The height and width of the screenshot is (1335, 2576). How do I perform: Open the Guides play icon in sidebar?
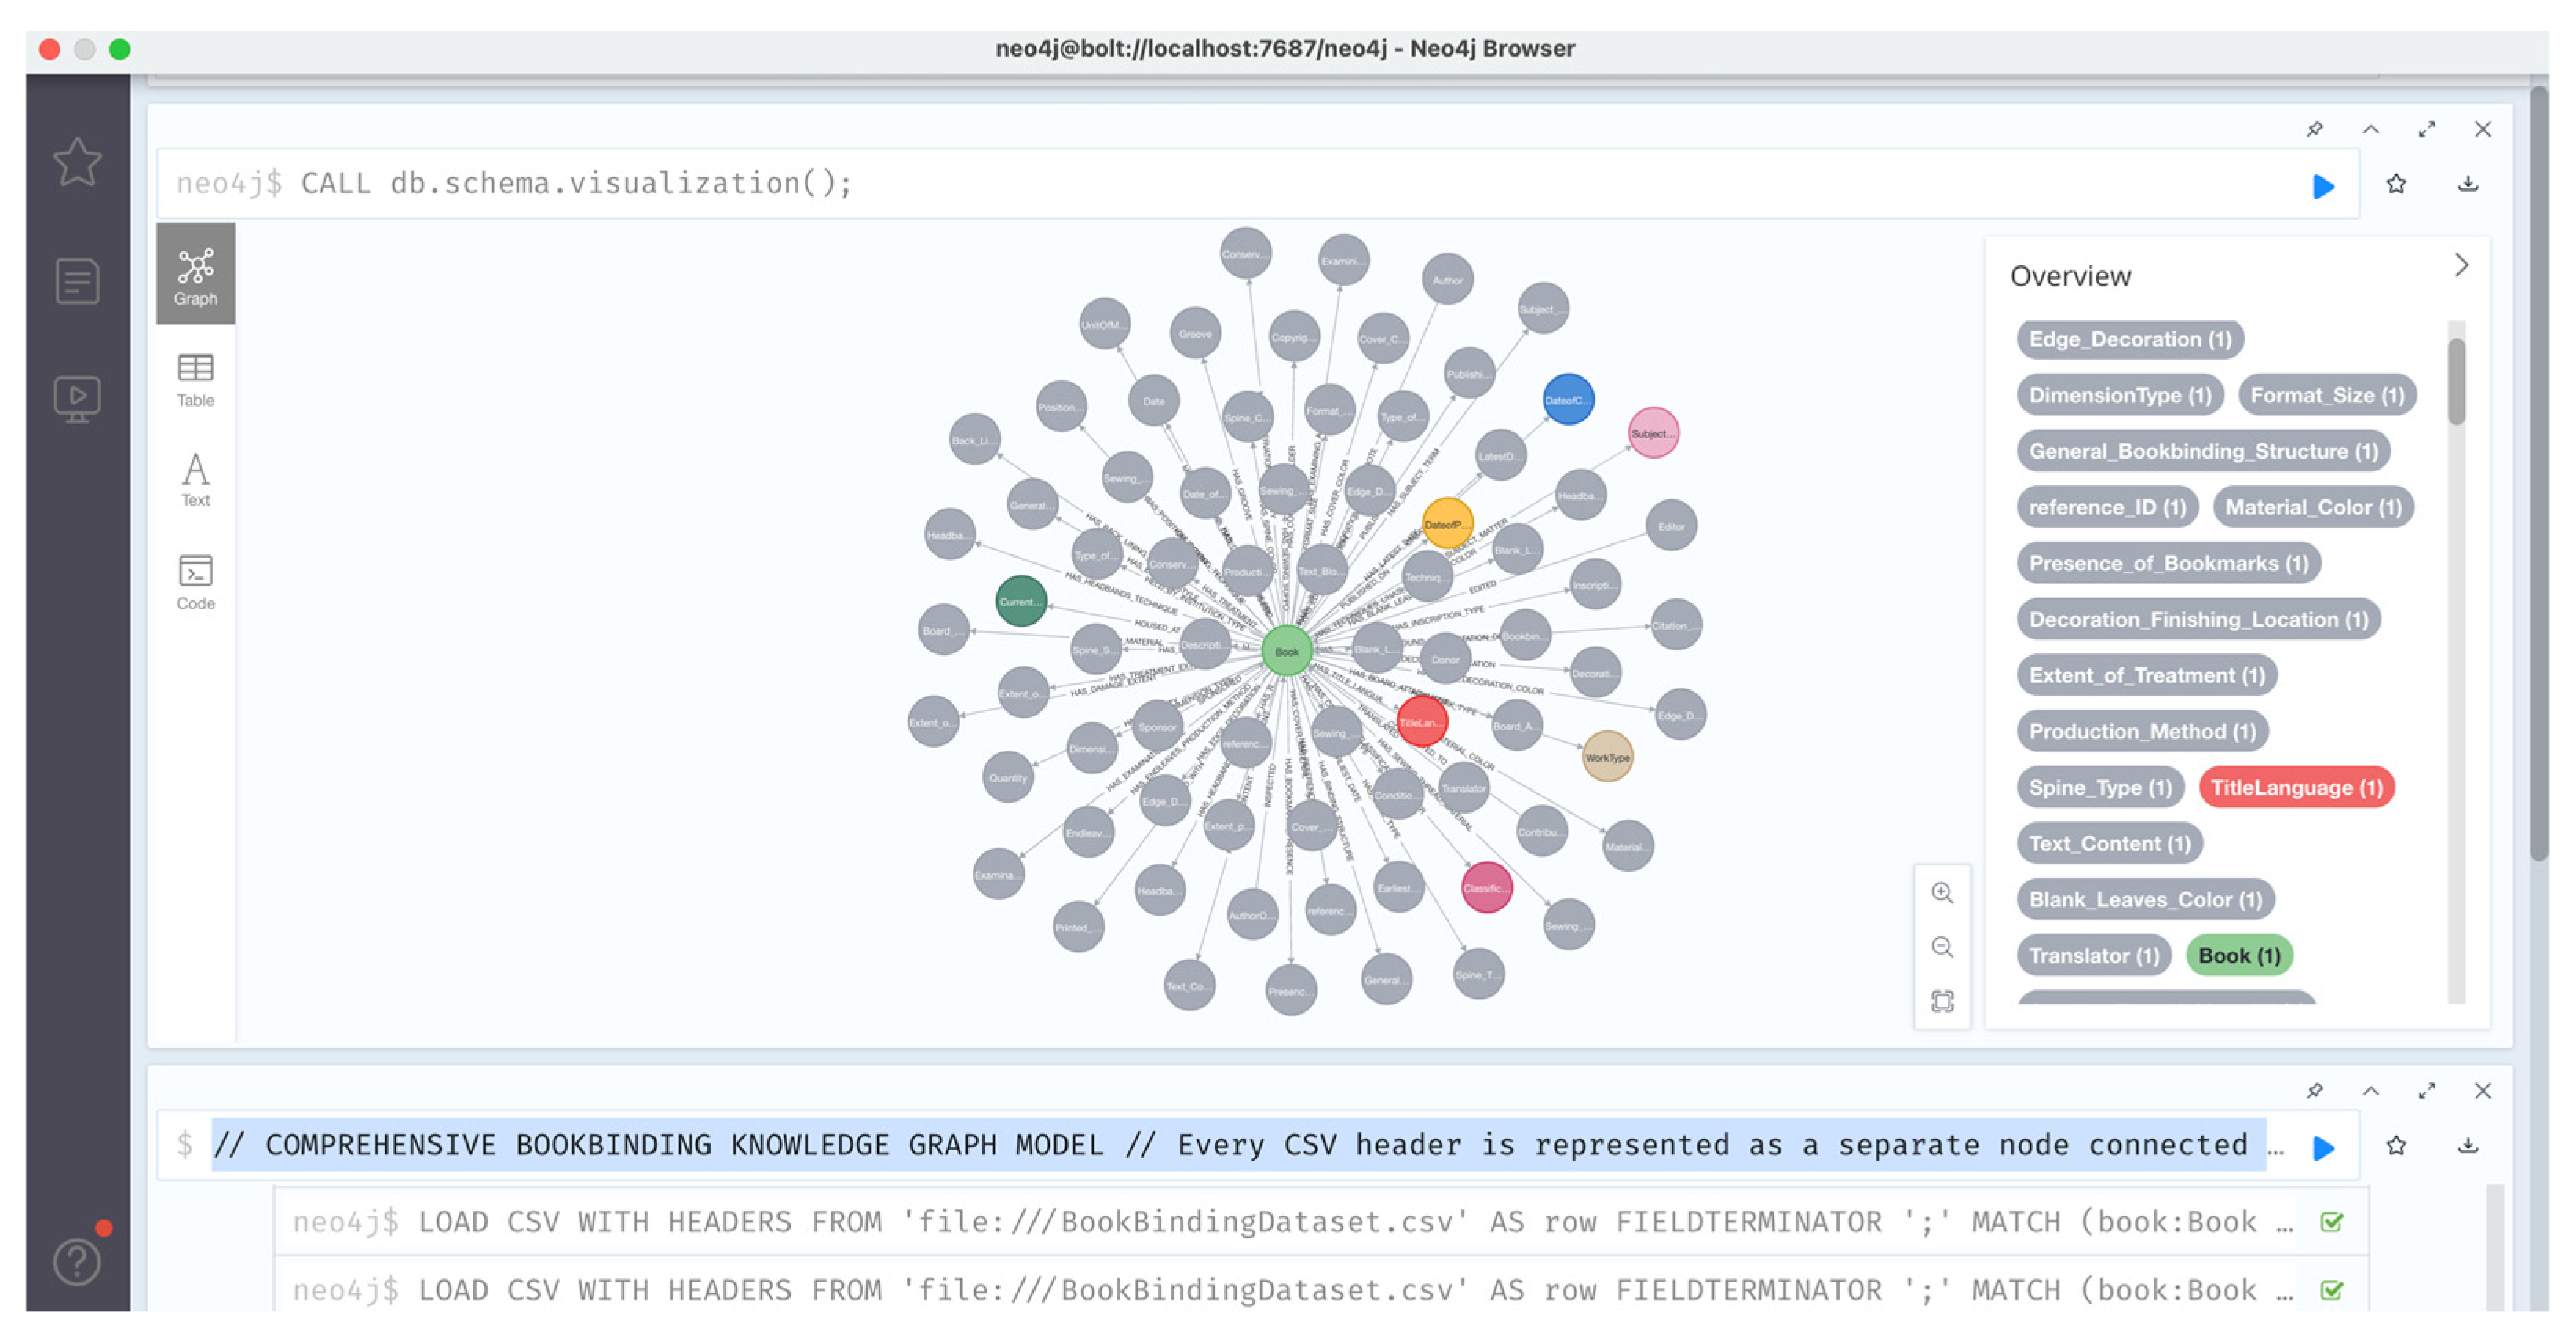click(x=77, y=398)
